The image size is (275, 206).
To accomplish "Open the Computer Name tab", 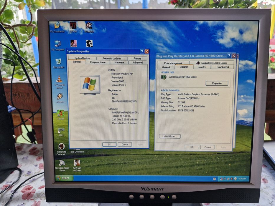I will point(98,62).
